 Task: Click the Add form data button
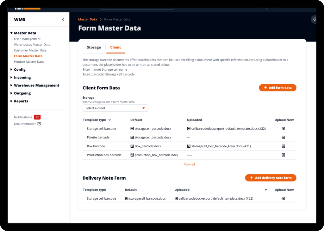coord(277,88)
